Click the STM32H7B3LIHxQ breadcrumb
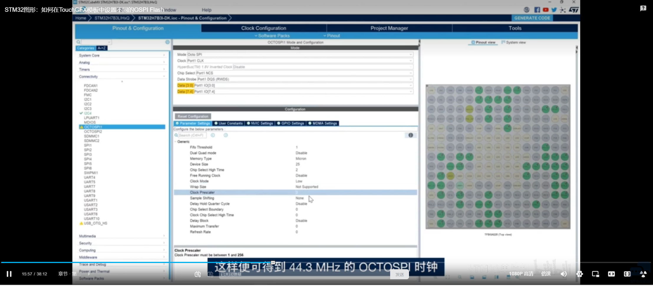 point(112,18)
